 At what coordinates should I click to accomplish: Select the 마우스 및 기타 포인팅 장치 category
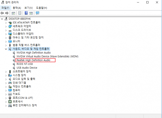[28, 38]
